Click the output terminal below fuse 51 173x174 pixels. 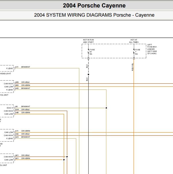[88, 58]
